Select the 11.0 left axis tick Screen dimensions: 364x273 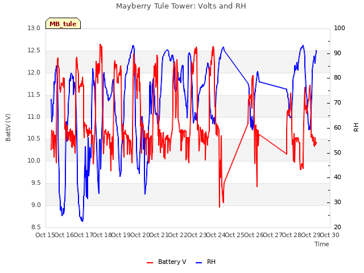(34, 117)
